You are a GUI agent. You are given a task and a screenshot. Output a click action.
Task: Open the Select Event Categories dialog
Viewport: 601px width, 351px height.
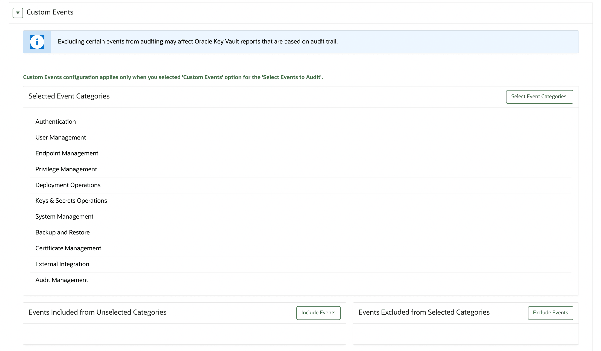click(x=539, y=97)
